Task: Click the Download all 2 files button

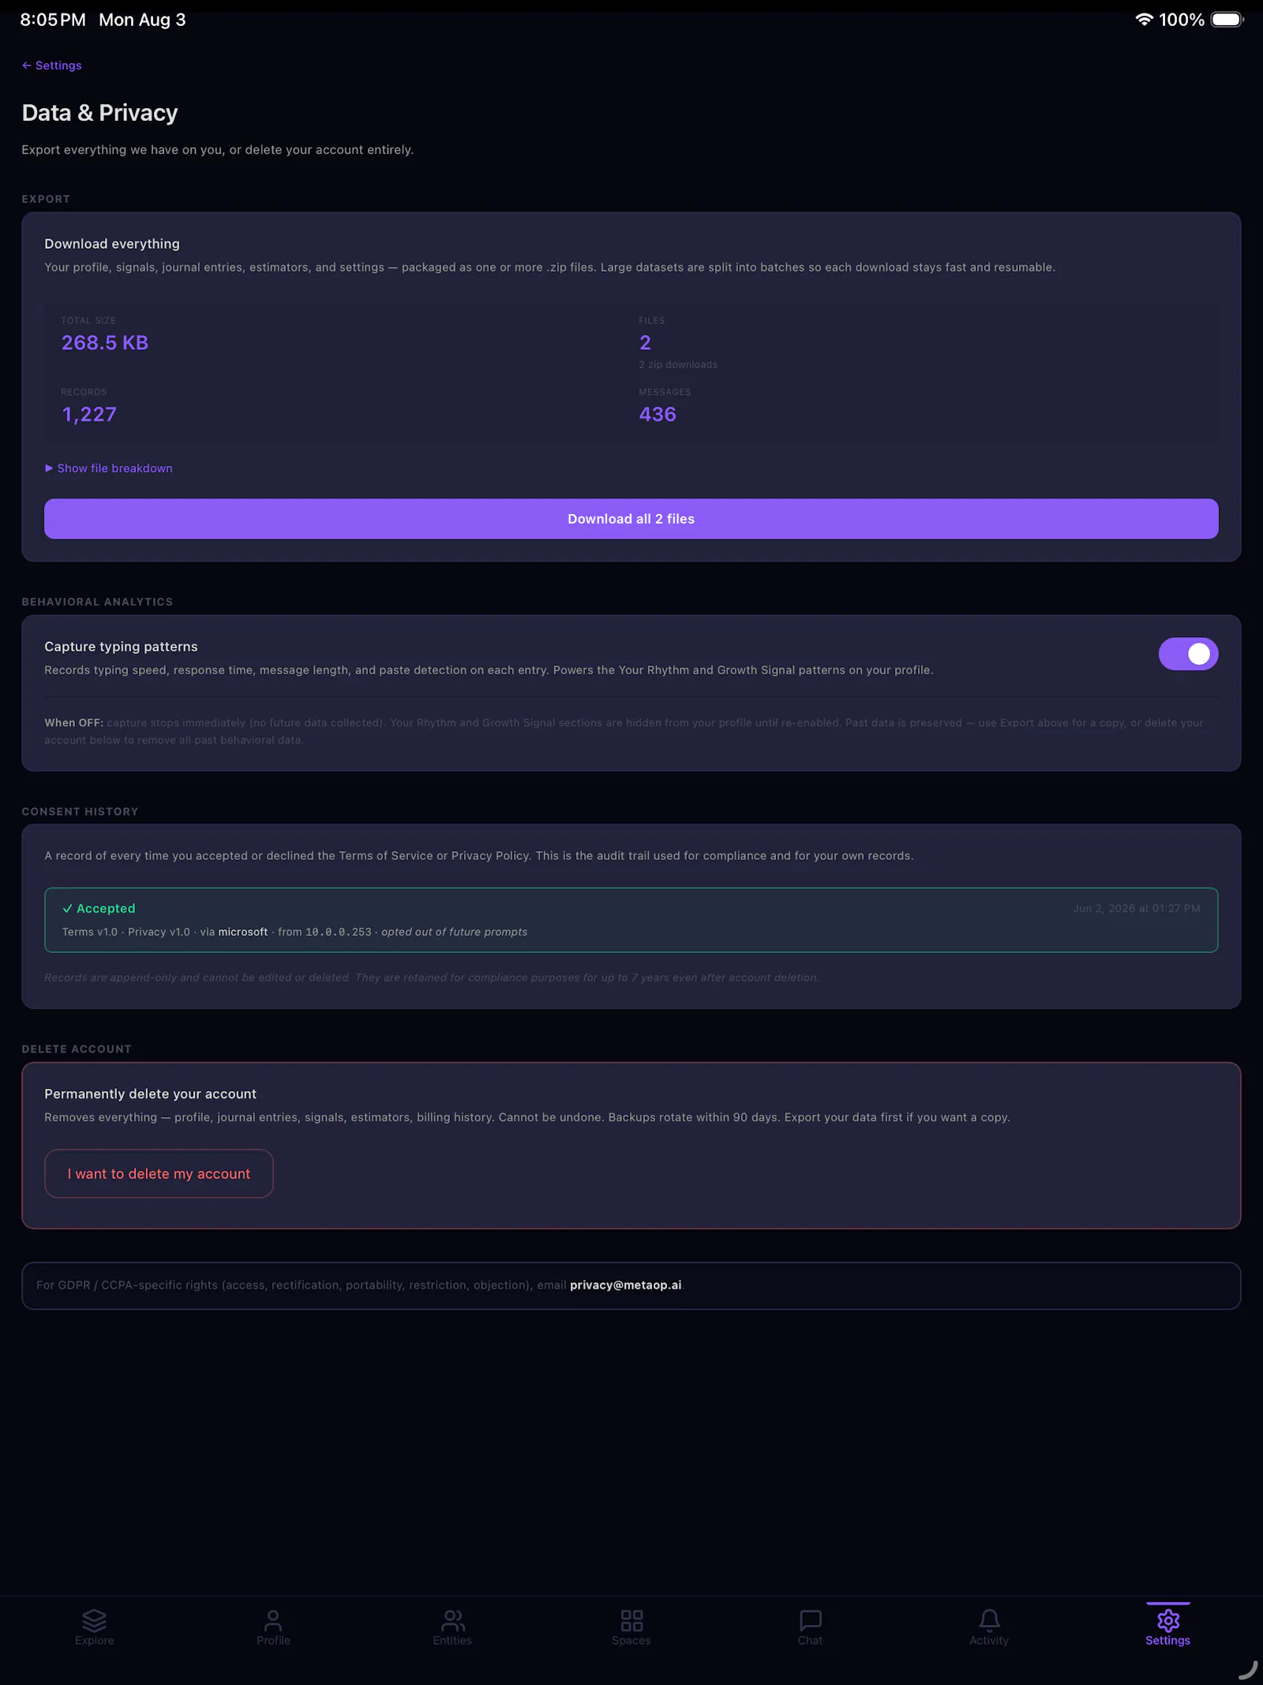Action: pyautogui.click(x=631, y=519)
